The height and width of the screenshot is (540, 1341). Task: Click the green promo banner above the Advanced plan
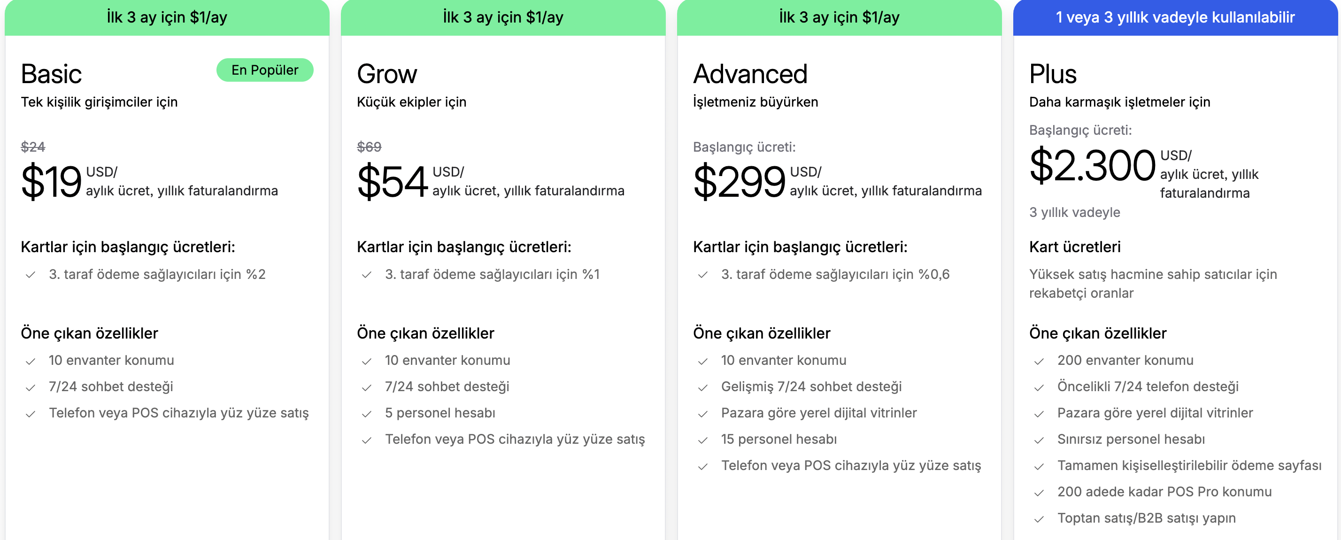[x=839, y=18]
